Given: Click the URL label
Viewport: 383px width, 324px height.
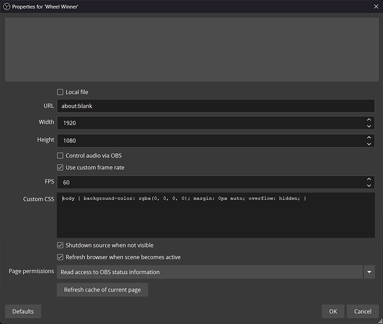Looking at the screenshot, I should click(x=49, y=106).
